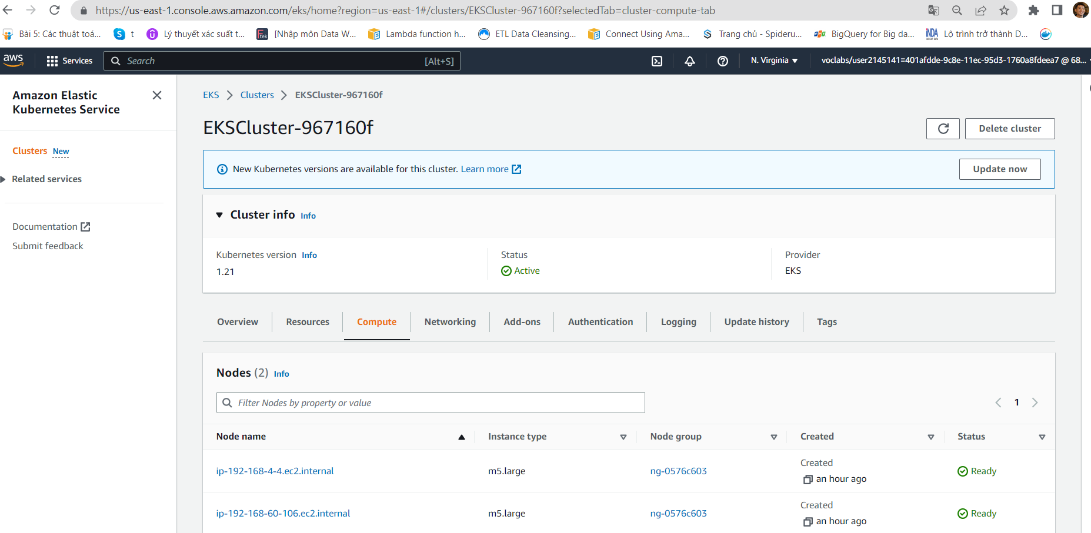Image resolution: width=1091 pixels, height=533 pixels.
Task: Open node group ng-0576c603 in the ip-192-168-4-4 row
Action: 678,471
